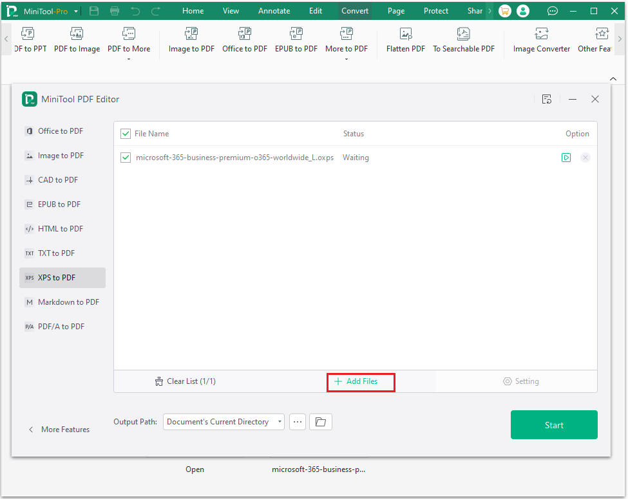Image resolution: width=628 pixels, height=499 pixels.
Task: Minimize the MiniTool PDF Editor dialog
Action: (x=573, y=99)
